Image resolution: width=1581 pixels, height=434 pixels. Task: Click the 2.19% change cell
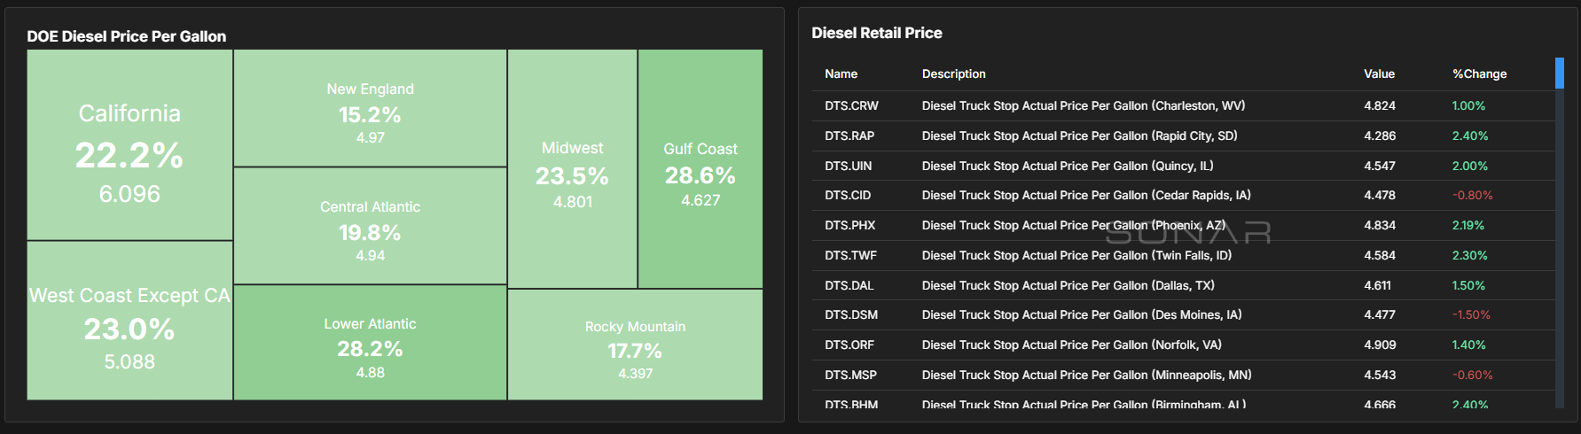[x=1468, y=225]
